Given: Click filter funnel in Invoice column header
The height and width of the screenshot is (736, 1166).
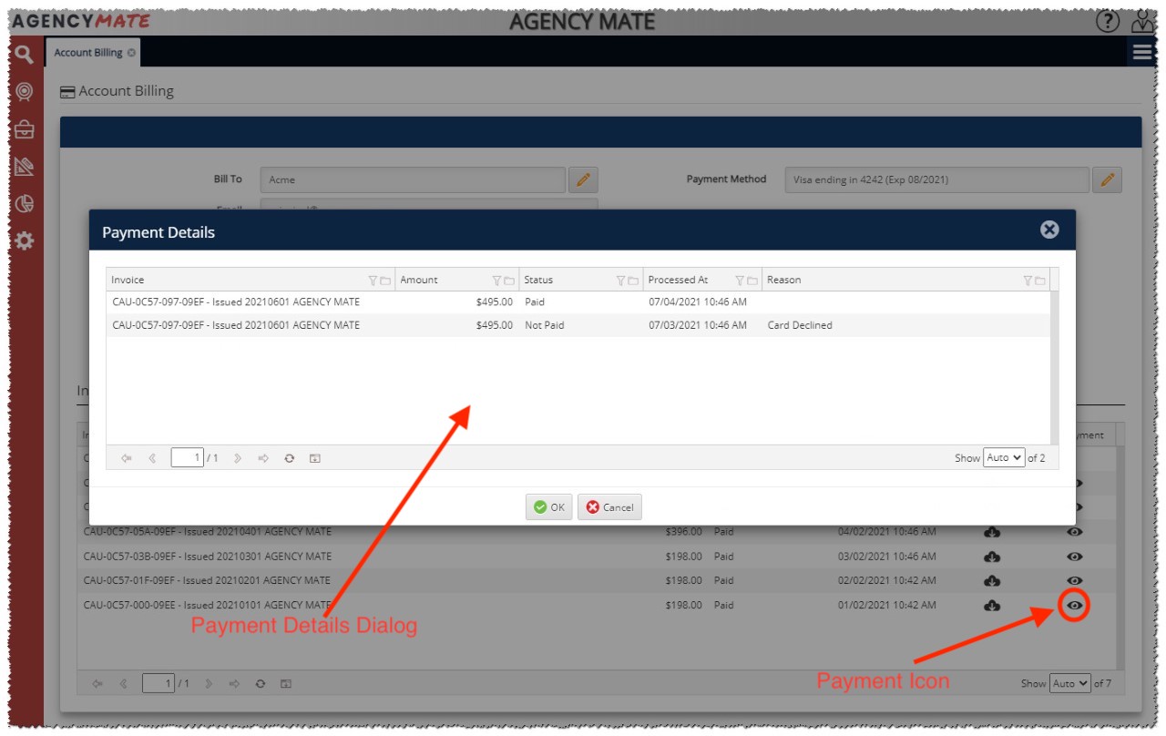Looking at the screenshot, I should pyautogui.click(x=373, y=281).
